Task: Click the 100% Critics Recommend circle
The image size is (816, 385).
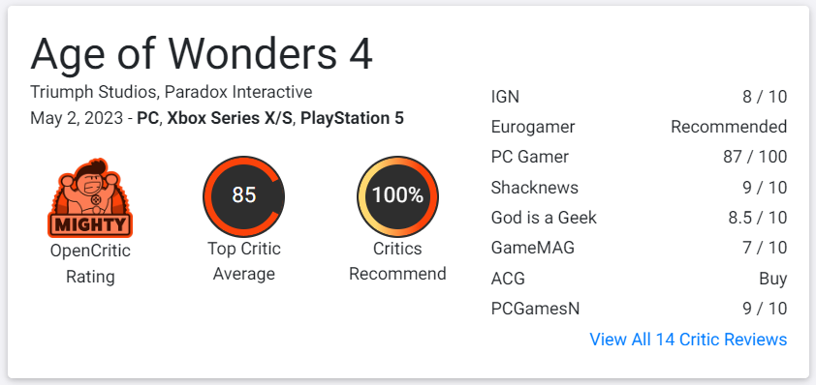Action: (397, 197)
